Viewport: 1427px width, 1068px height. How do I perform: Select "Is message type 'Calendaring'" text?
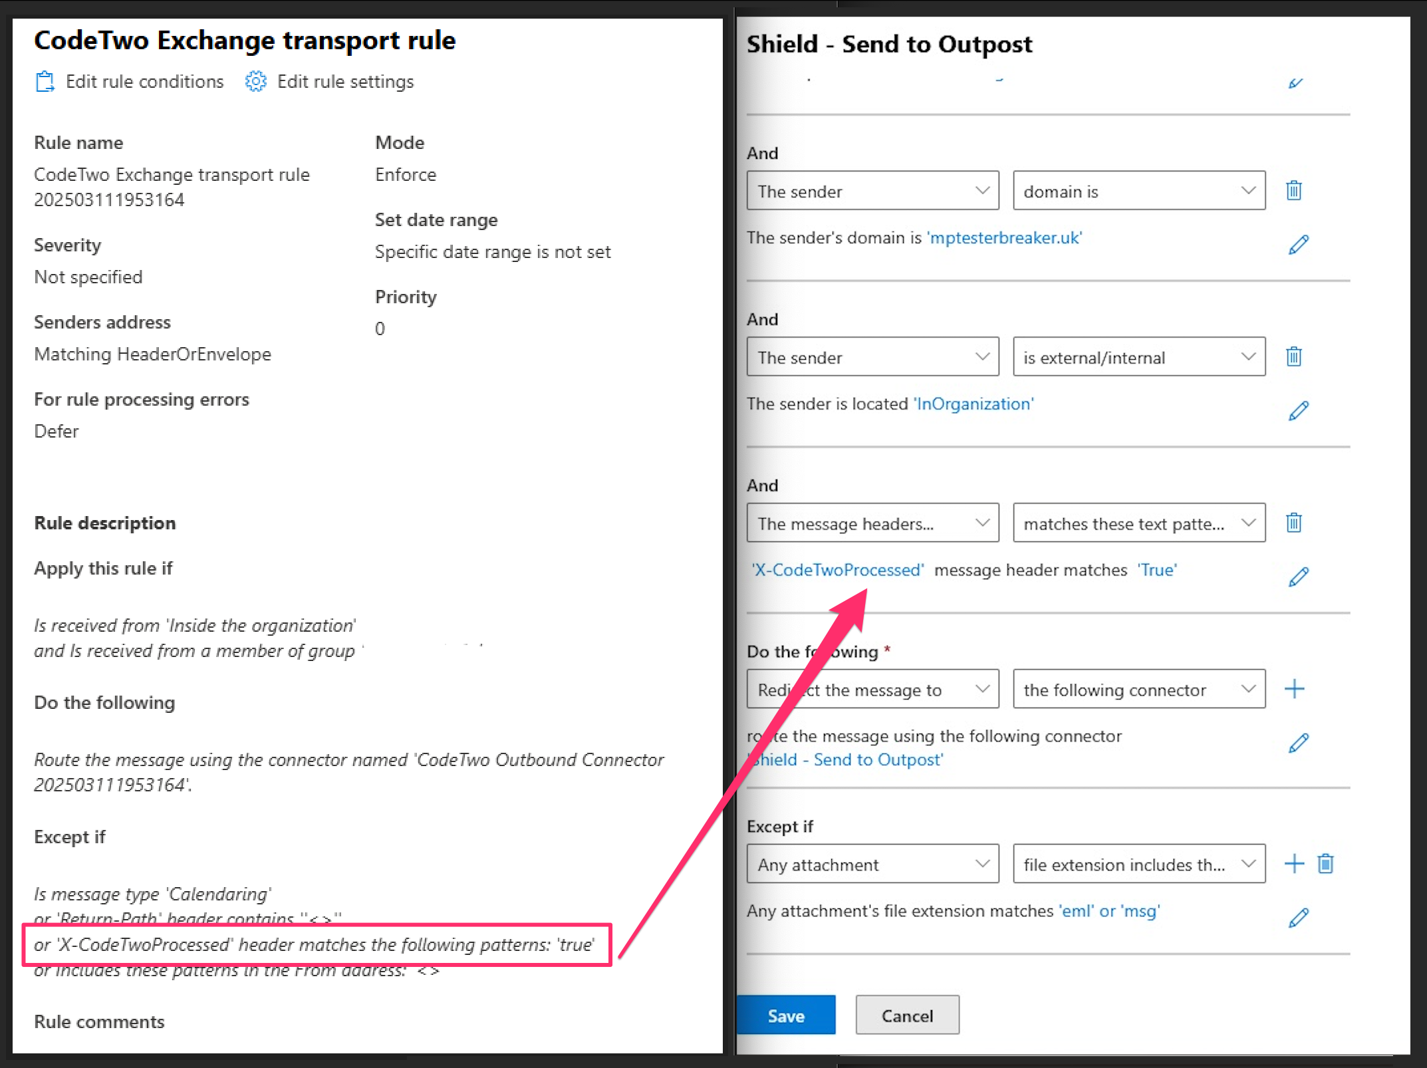pos(153,894)
